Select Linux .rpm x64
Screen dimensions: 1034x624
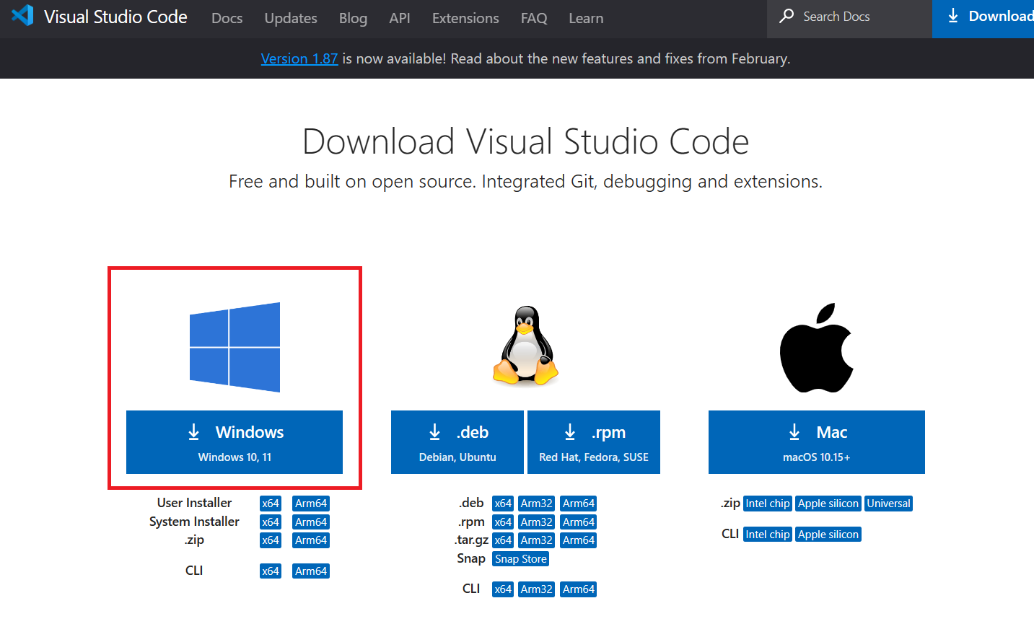[x=503, y=522]
